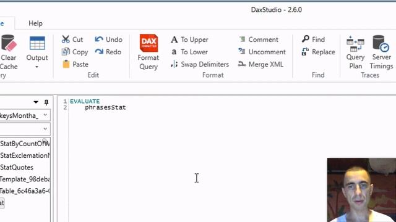Screen dimensions: 396x222
Task: Click the Copy icon
Action: (66, 52)
